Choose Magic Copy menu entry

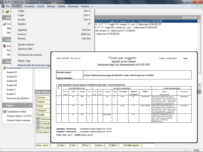pos(31,61)
